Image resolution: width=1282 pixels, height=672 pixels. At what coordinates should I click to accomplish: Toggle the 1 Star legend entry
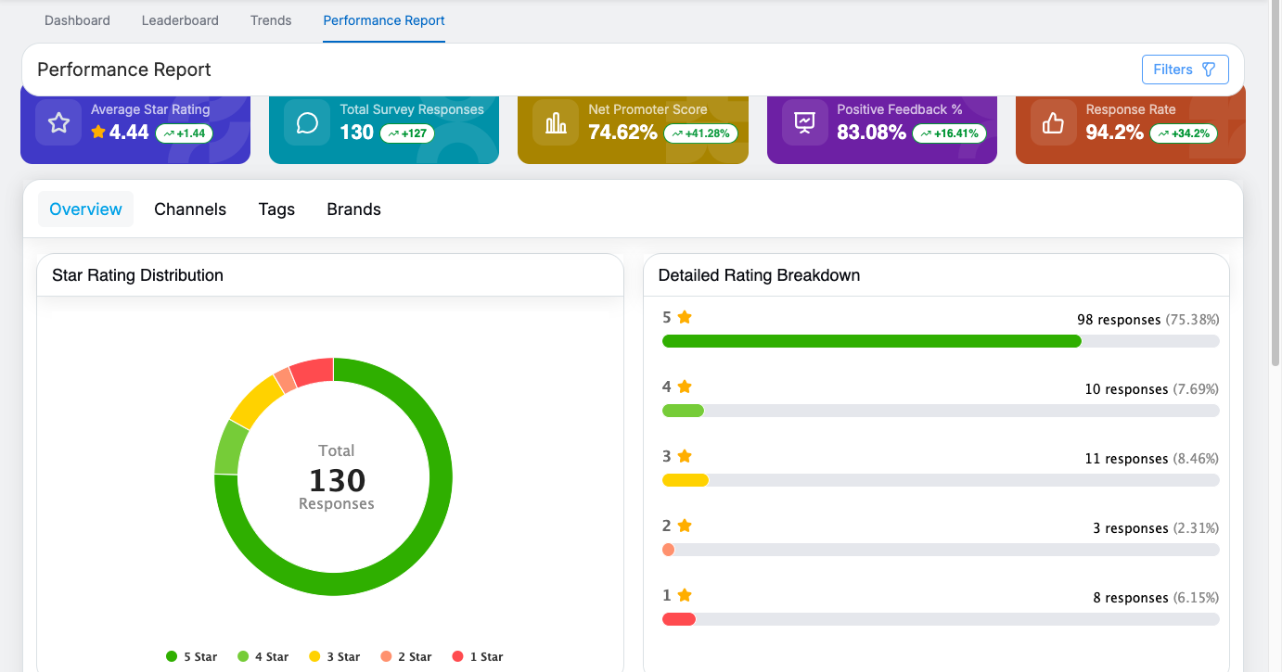pyautogui.click(x=478, y=656)
